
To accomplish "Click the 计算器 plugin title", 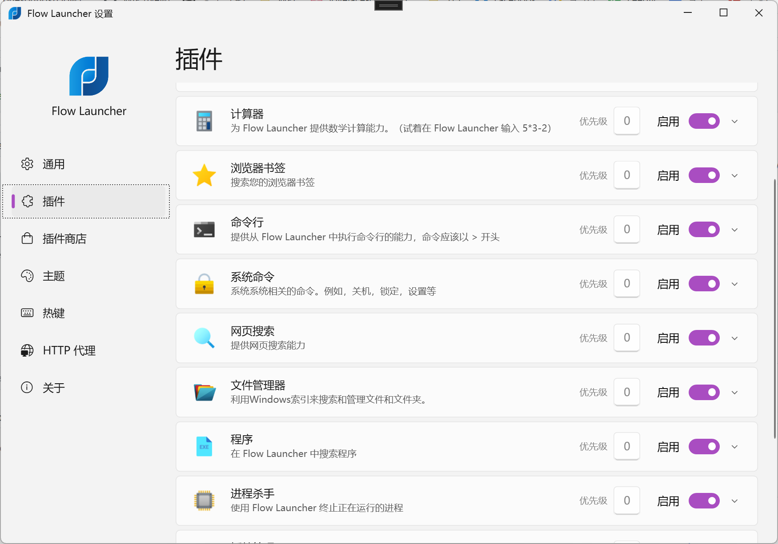I will coord(247,114).
